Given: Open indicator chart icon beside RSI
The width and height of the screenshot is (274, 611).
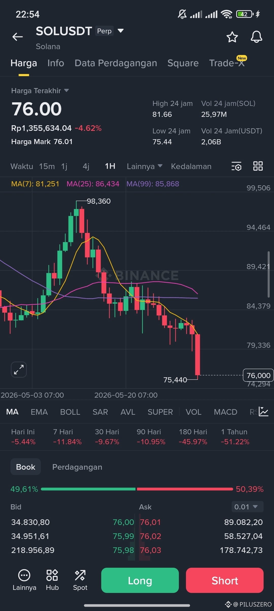Looking at the screenshot, I should (x=263, y=412).
